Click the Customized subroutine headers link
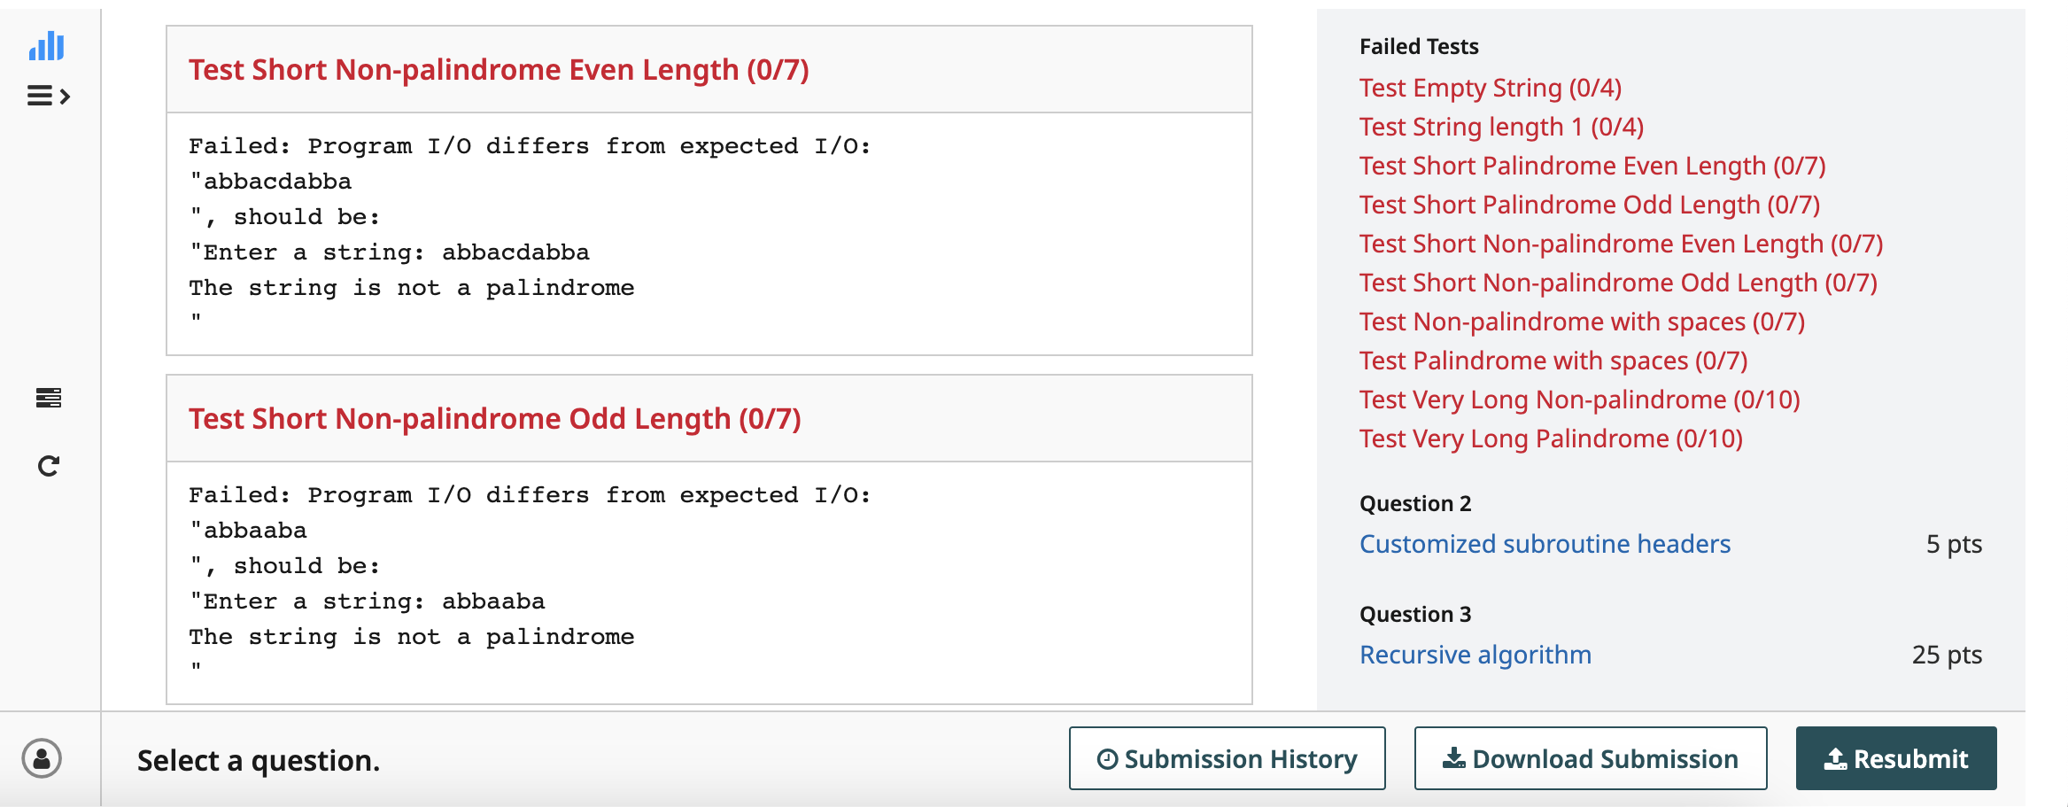2068x807 pixels. (1545, 543)
